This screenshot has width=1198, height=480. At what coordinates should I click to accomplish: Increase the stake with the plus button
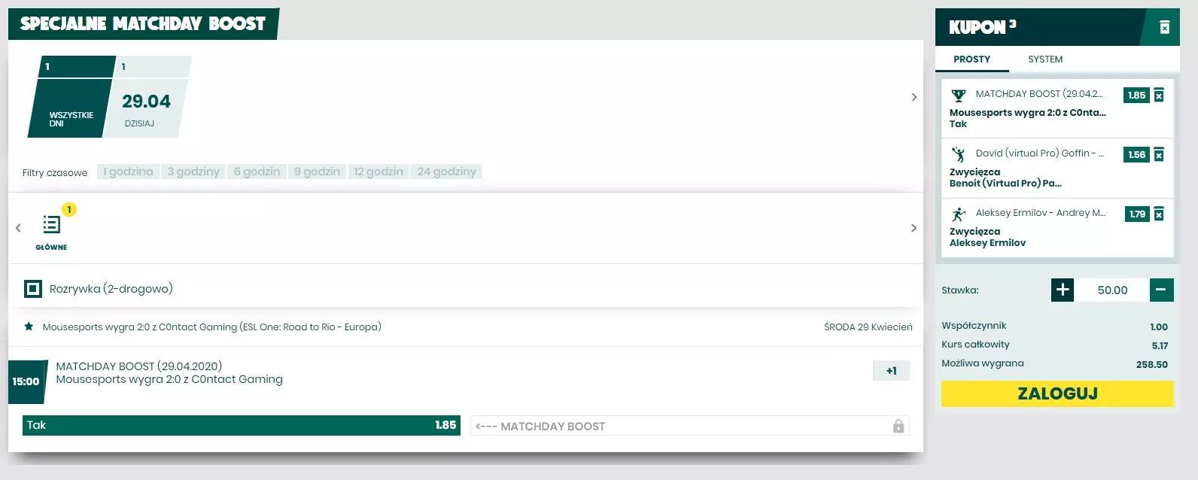click(x=1063, y=290)
